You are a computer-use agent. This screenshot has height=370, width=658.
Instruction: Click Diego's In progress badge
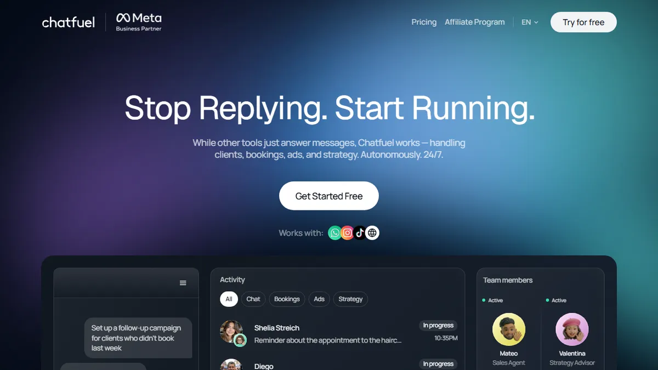[x=438, y=364]
